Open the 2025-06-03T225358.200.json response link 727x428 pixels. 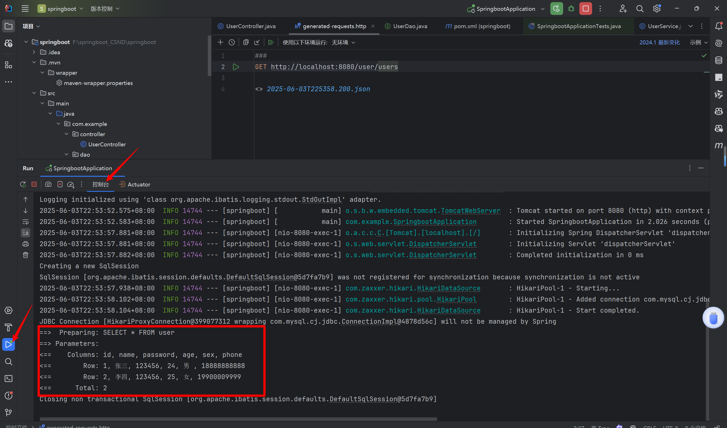click(318, 89)
